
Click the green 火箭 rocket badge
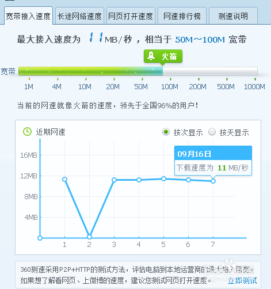[x=163, y=56]
